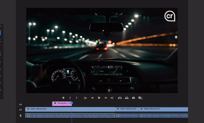Click the fx badge on the Driving thro... clip
This screenshot has width=204, height=123.
[55, 103]
